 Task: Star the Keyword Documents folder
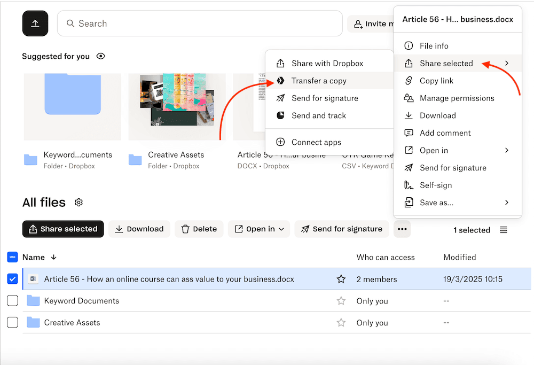[341, 301]
